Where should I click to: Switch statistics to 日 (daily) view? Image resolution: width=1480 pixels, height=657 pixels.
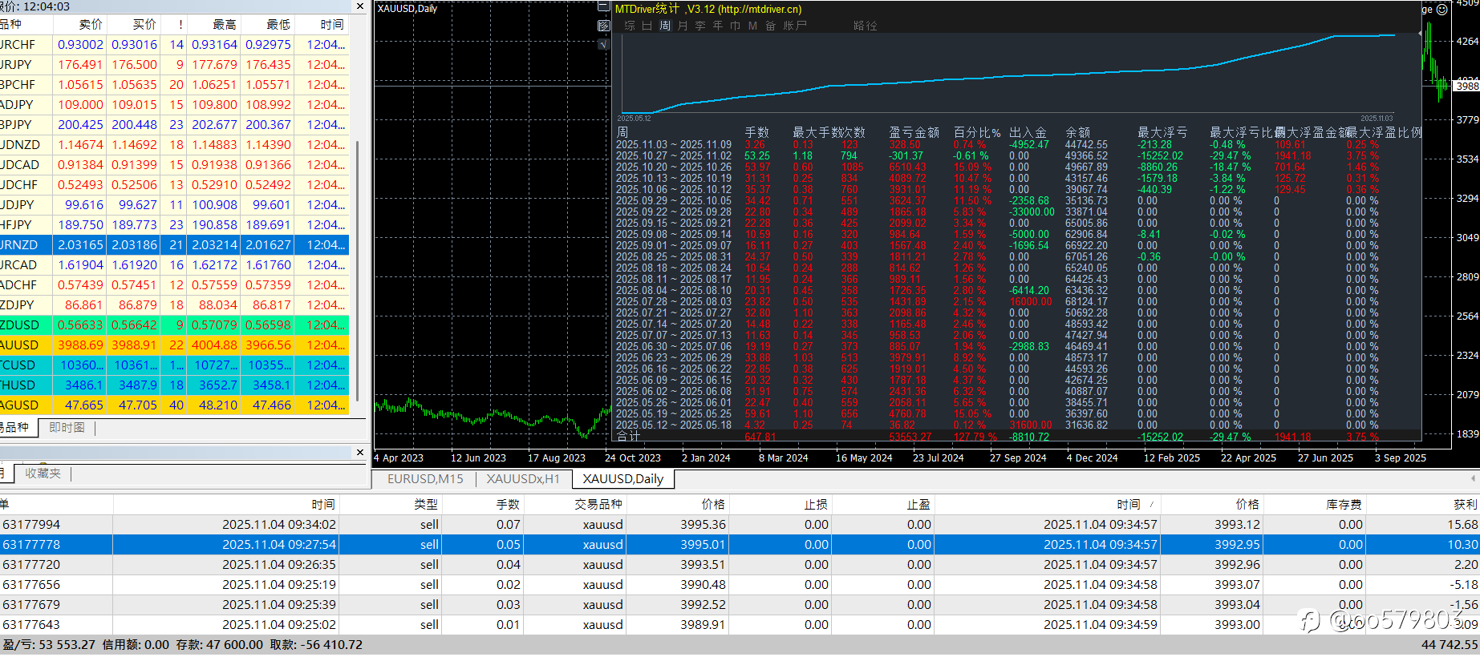[647, 26]
